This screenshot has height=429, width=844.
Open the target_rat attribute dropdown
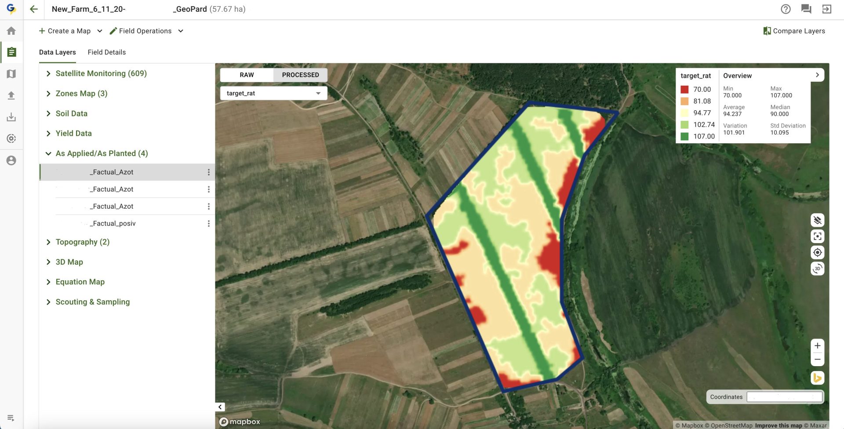coord(273,93)
